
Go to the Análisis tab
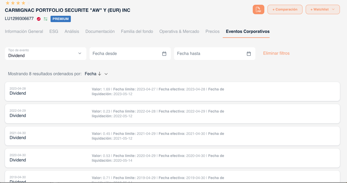click(x=72, y=32)
